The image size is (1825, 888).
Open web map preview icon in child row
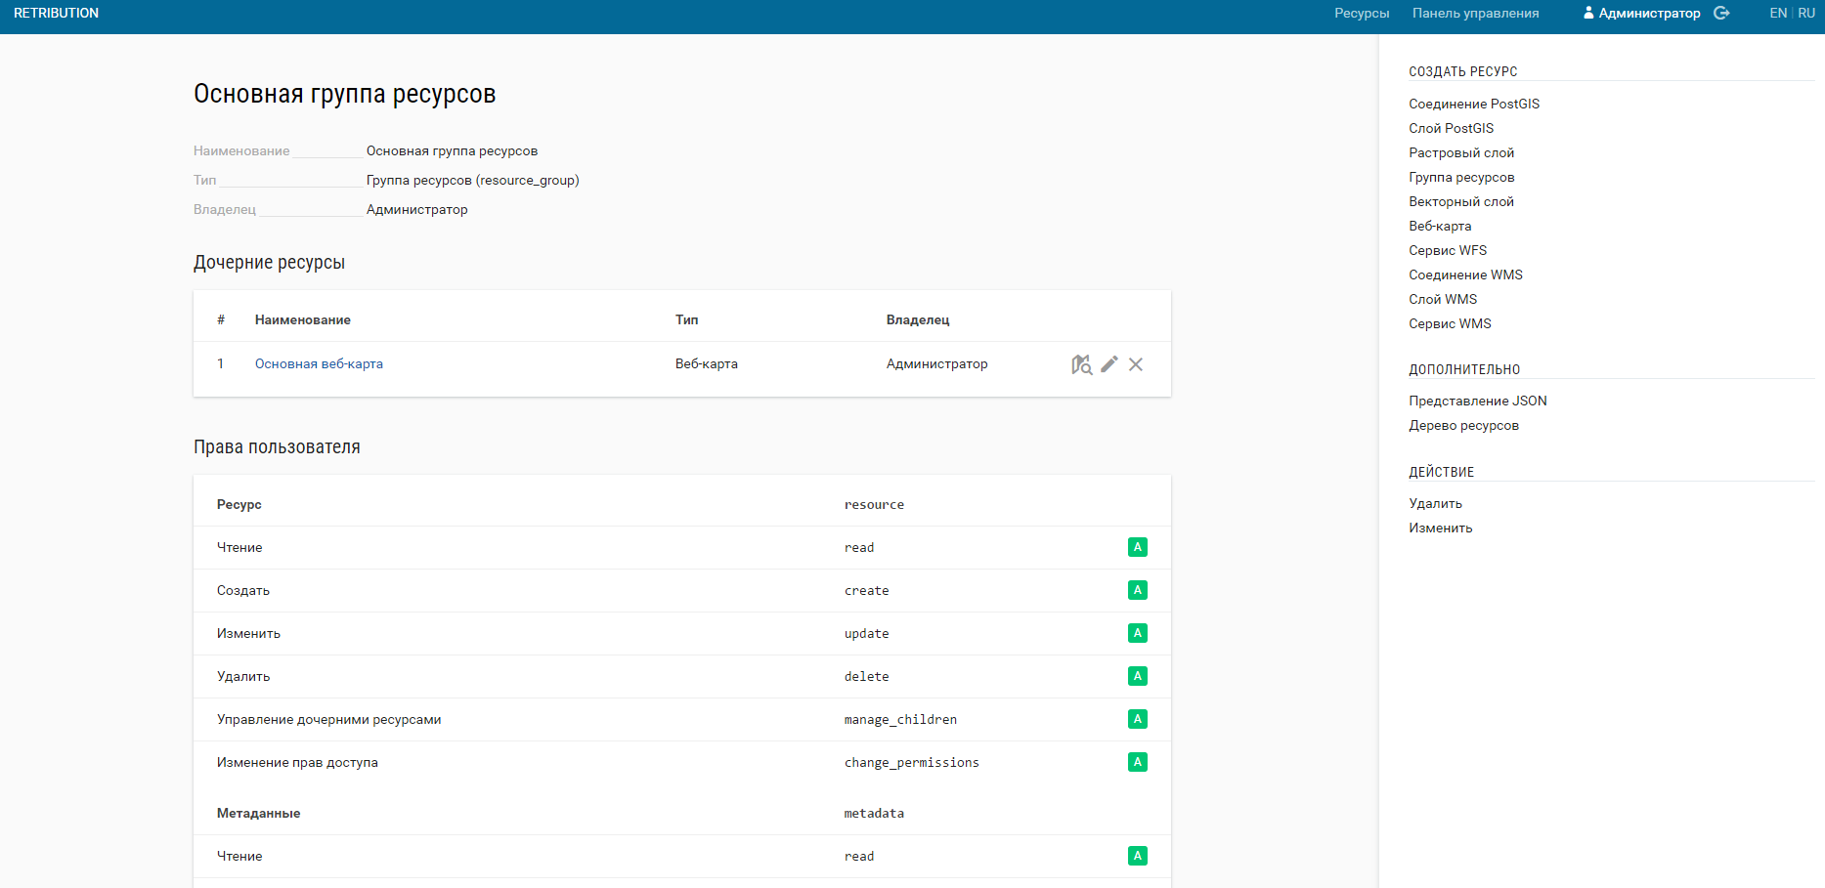tap(1081, 364)
